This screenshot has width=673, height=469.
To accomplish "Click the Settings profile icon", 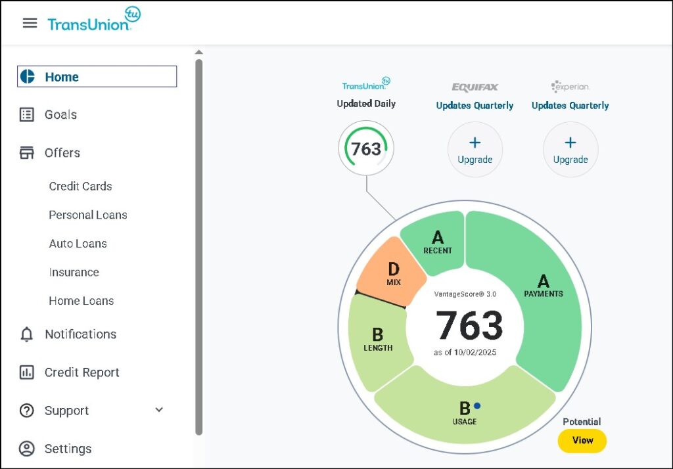I will (27, 449).
